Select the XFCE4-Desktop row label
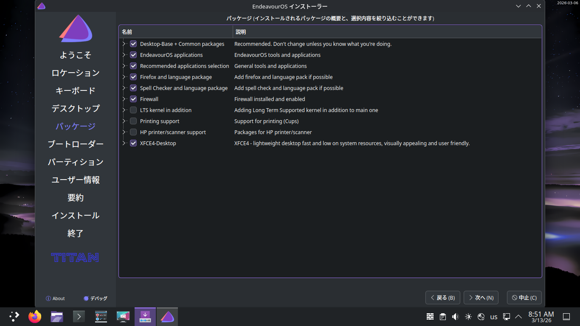The image size is (580, 326). pos(158,143)
